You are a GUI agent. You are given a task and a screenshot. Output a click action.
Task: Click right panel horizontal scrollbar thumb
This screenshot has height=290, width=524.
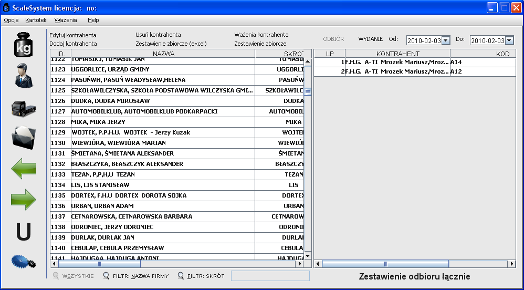point(385,264)
